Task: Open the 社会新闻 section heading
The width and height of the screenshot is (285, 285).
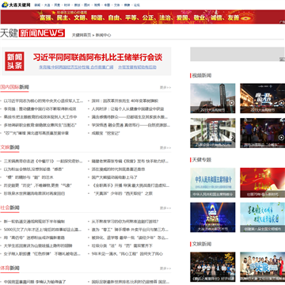Action: [9, 207]
